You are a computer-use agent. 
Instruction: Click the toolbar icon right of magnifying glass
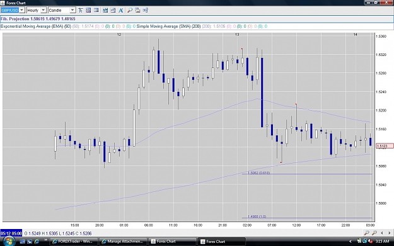[137, 10]
